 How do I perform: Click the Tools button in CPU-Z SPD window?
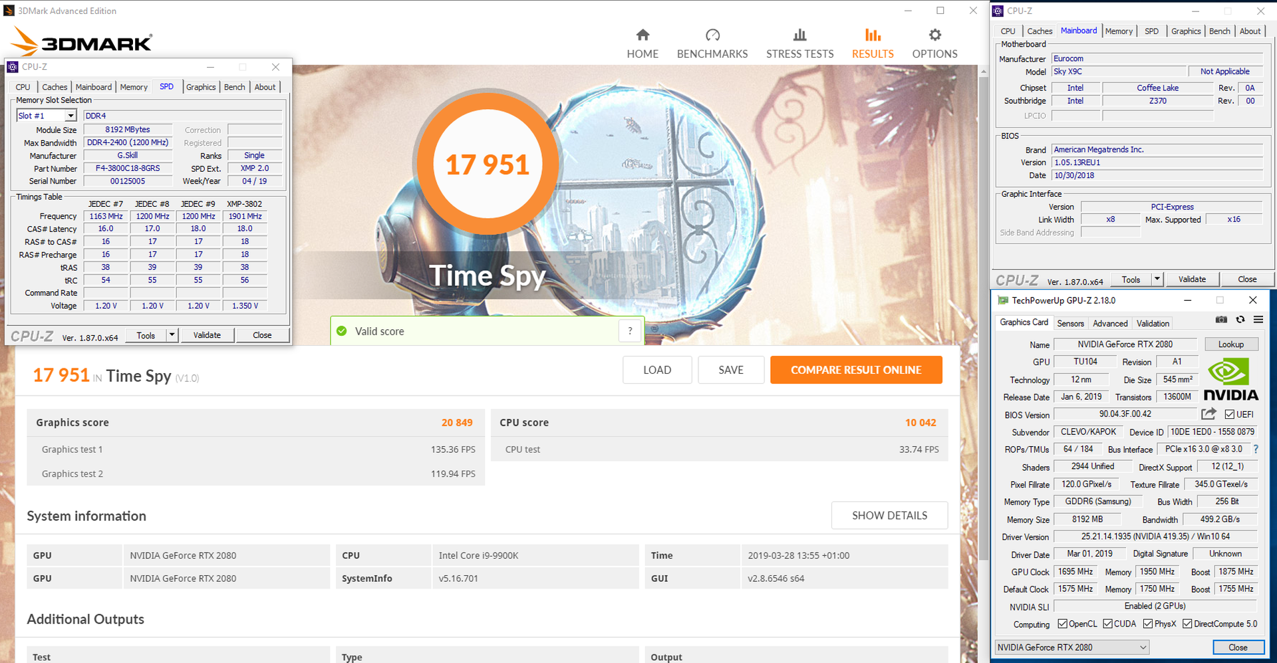[x=146, y=335]
